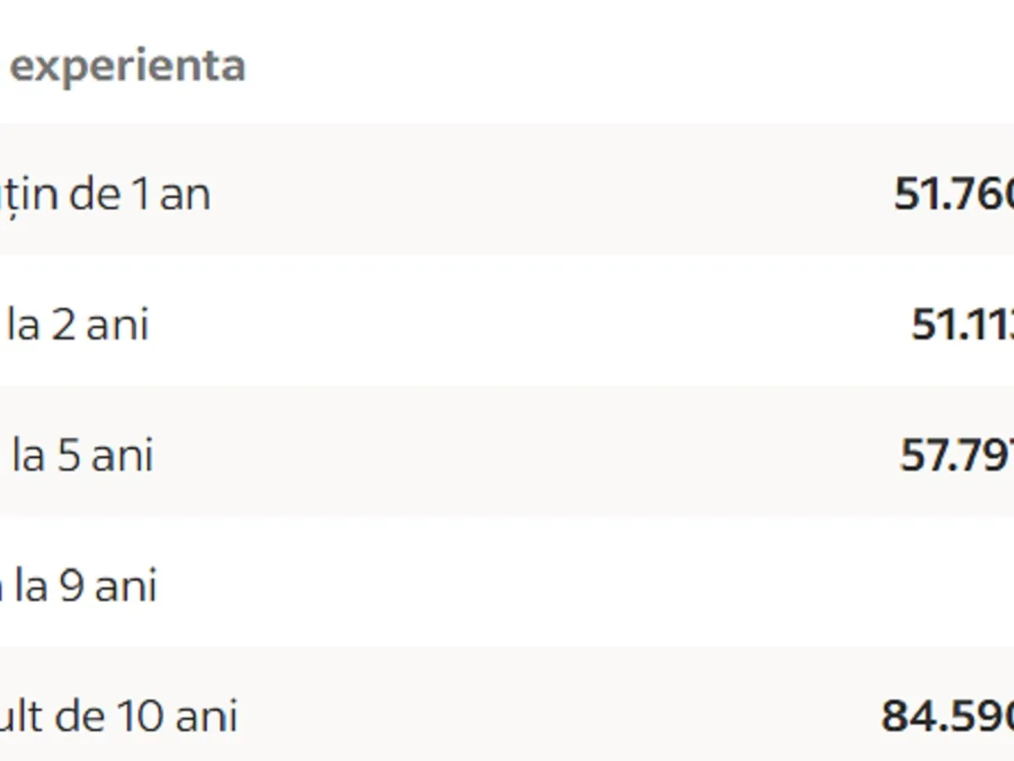Click the empty space right of 'experienta' header
This screenshot has height=761, width=1014.
pyautogui.click(x=591, y=66)
